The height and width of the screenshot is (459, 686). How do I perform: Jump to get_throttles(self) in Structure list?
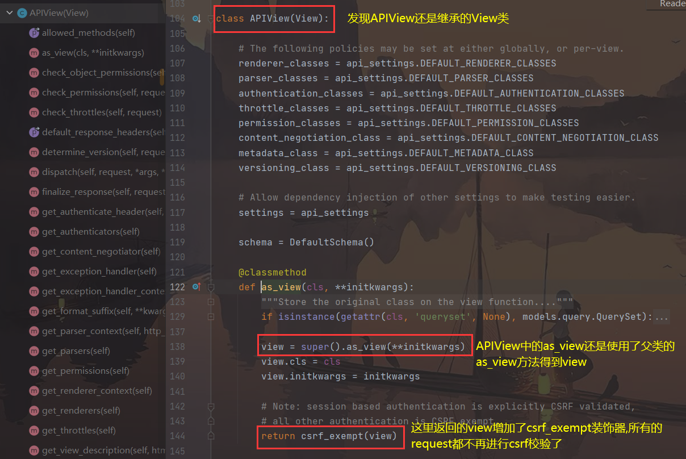78,431
